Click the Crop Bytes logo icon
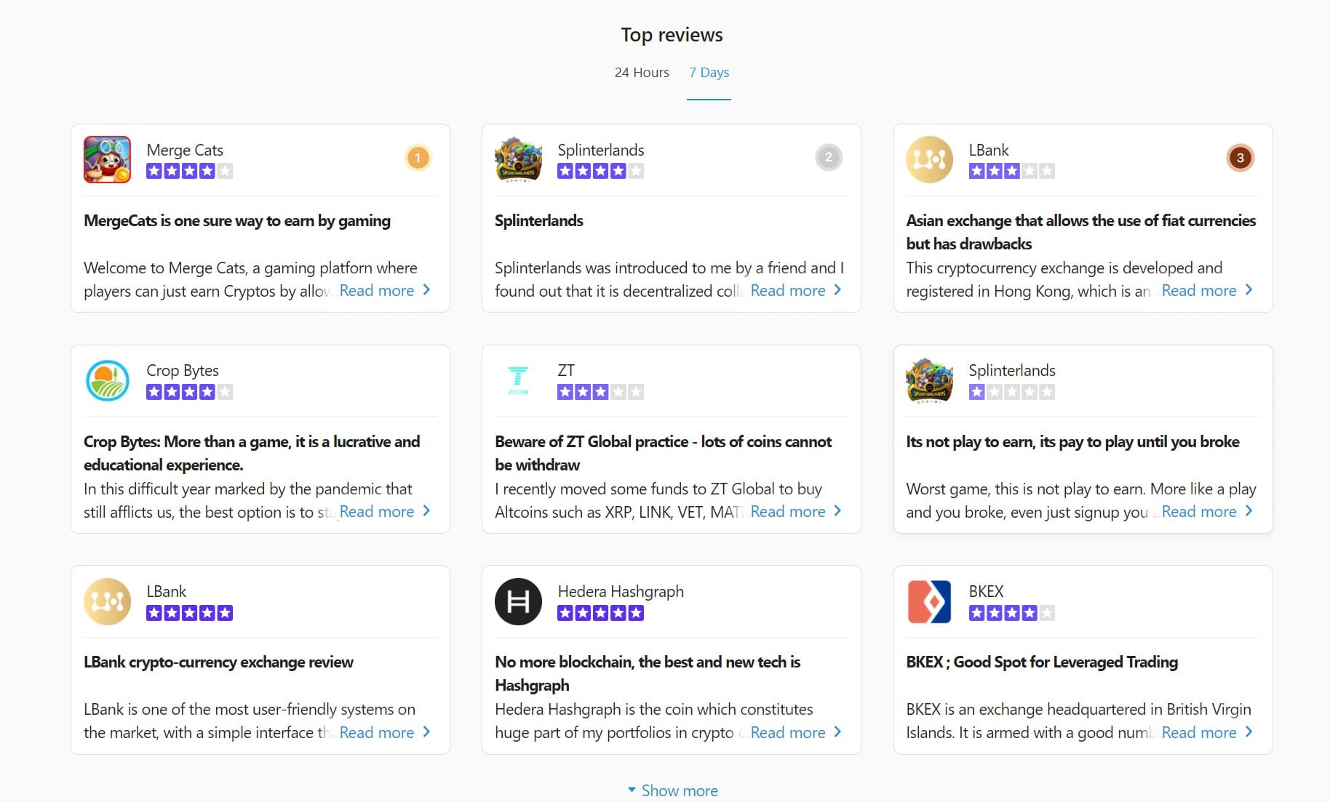The width and height of the screenshot is (1330, 802). tap(107, 380)
